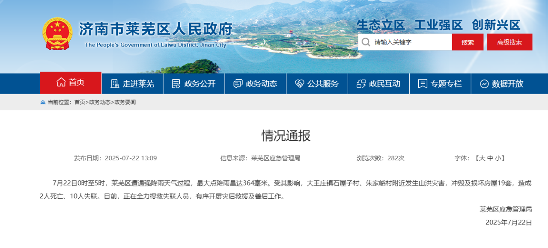Click the 高级搜索 button
The width and height of the screenshot is (548, 248).
point(509,42)
